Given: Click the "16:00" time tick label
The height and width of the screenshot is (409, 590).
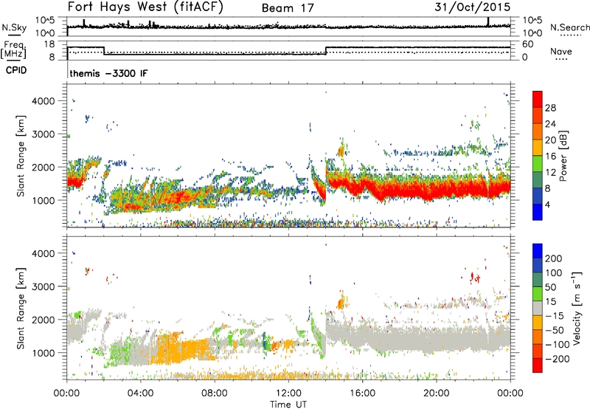Looking at the screenshot, I should 362,393.
